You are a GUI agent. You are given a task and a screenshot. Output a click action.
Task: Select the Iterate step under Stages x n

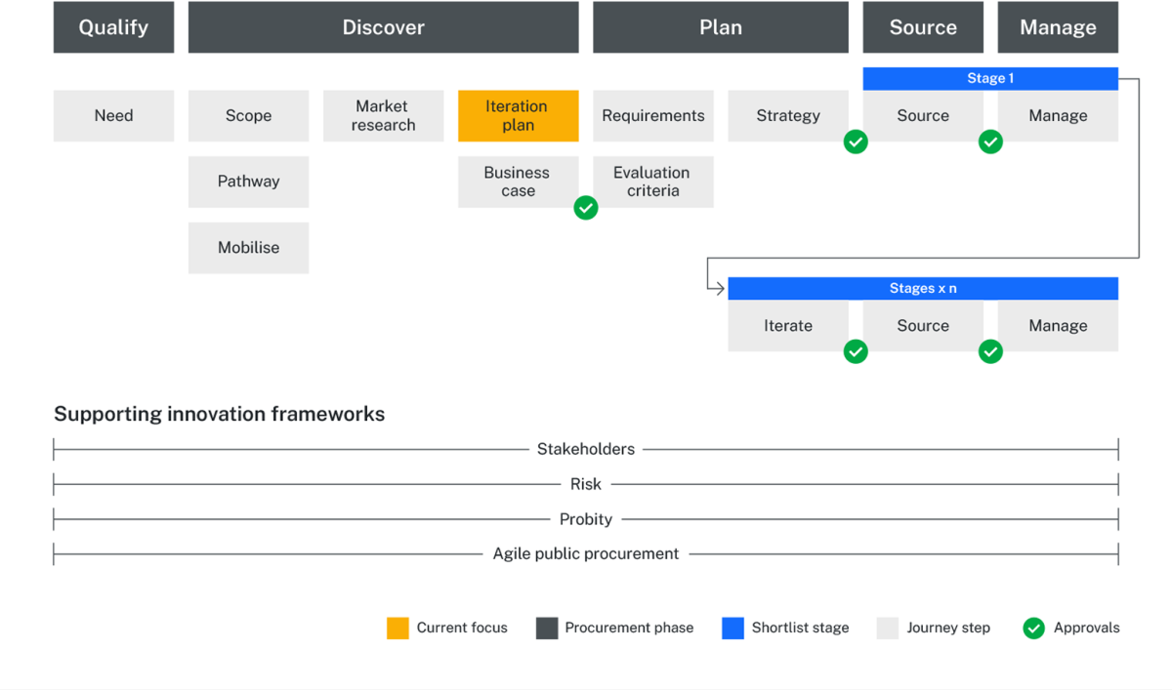coord(788,325)
